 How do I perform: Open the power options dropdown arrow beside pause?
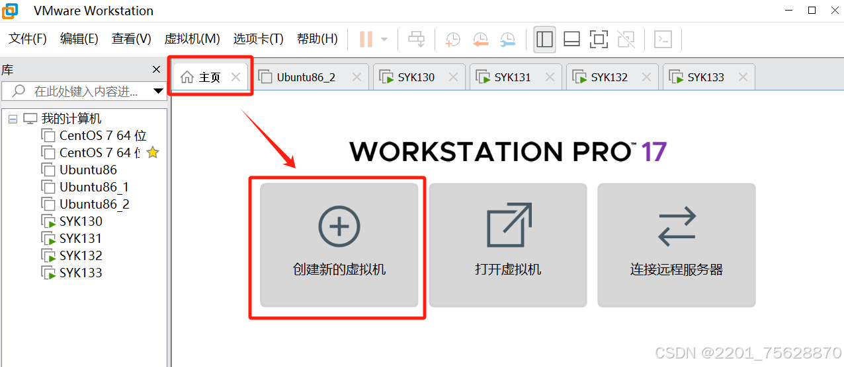point(384,40)
